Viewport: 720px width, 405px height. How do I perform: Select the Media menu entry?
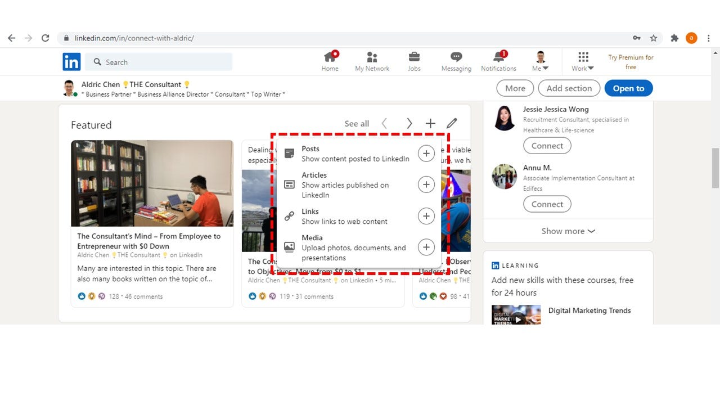click(x=359, y=248)
